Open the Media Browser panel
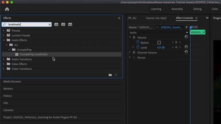 coord(12,82)
